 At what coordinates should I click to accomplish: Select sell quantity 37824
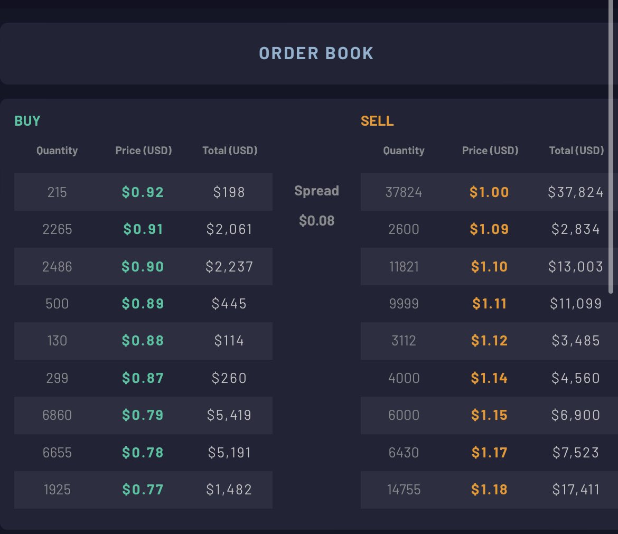(404, 192)
